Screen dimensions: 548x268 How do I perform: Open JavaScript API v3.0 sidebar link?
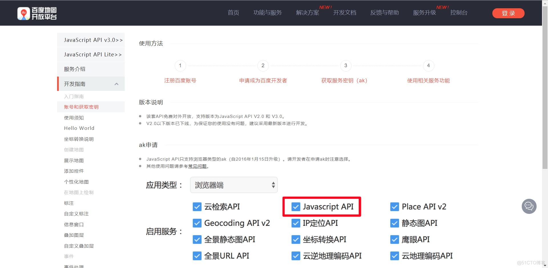(91, 40)
